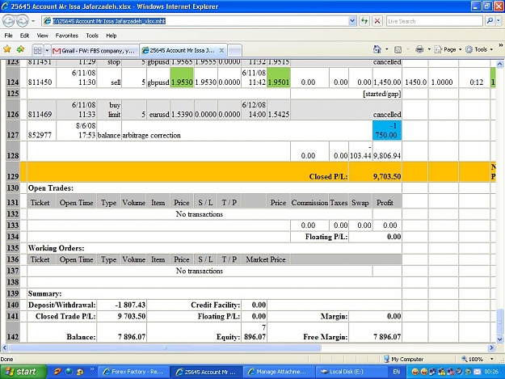Click the Free Margin 7 896.07 value
The image size is (505, 379).
point(387,337)
